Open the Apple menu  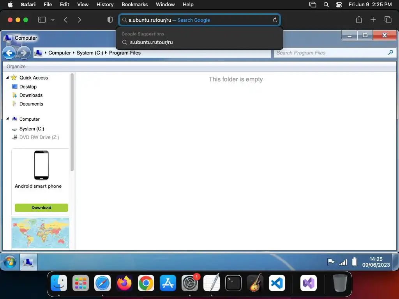(10, 5)
